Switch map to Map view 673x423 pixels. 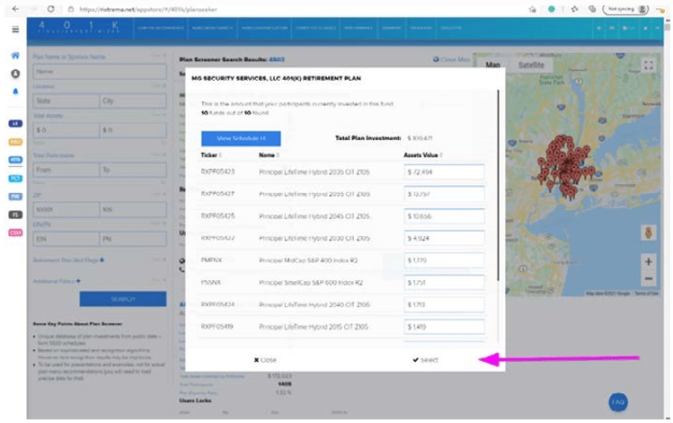492,66
